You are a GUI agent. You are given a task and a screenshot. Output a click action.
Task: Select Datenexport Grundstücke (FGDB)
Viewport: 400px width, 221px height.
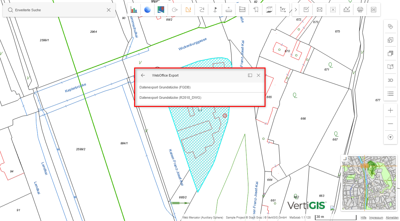pos(165,87)
